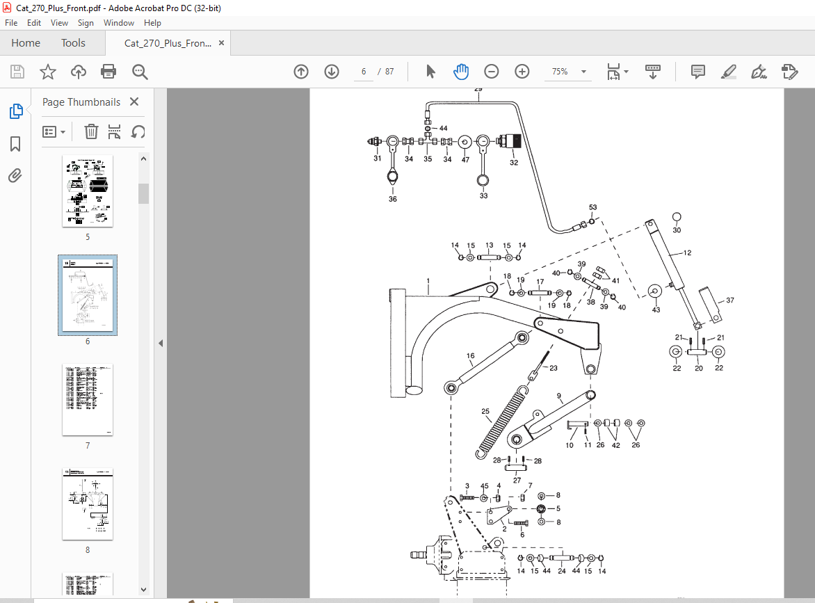Click the Page Thumbnails panel title

click(x=81, y=102)
